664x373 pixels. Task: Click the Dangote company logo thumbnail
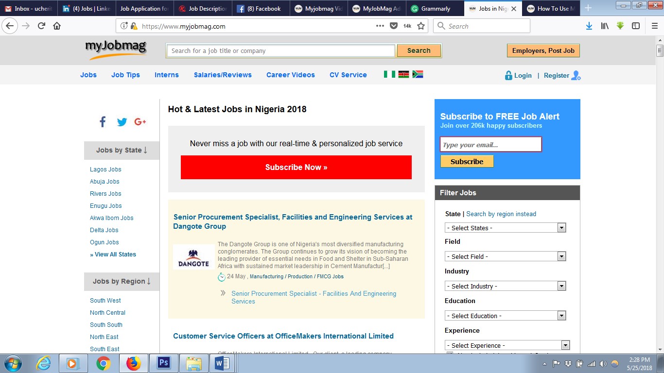coord(193,257)
